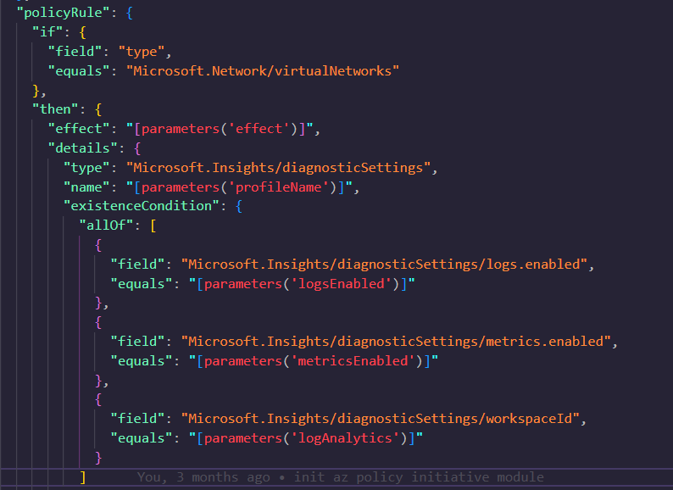
Task: Click the opening brace after "policyRule"
Action: [130, 13]
